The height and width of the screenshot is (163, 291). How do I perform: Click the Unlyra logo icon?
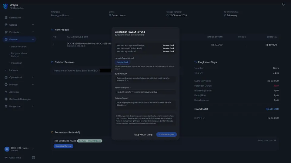pos(5,6)
